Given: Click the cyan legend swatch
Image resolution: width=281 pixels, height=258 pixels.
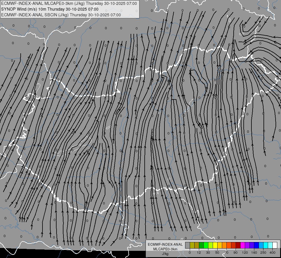Looking at the screenshot, I should click(x=266, y=245).
